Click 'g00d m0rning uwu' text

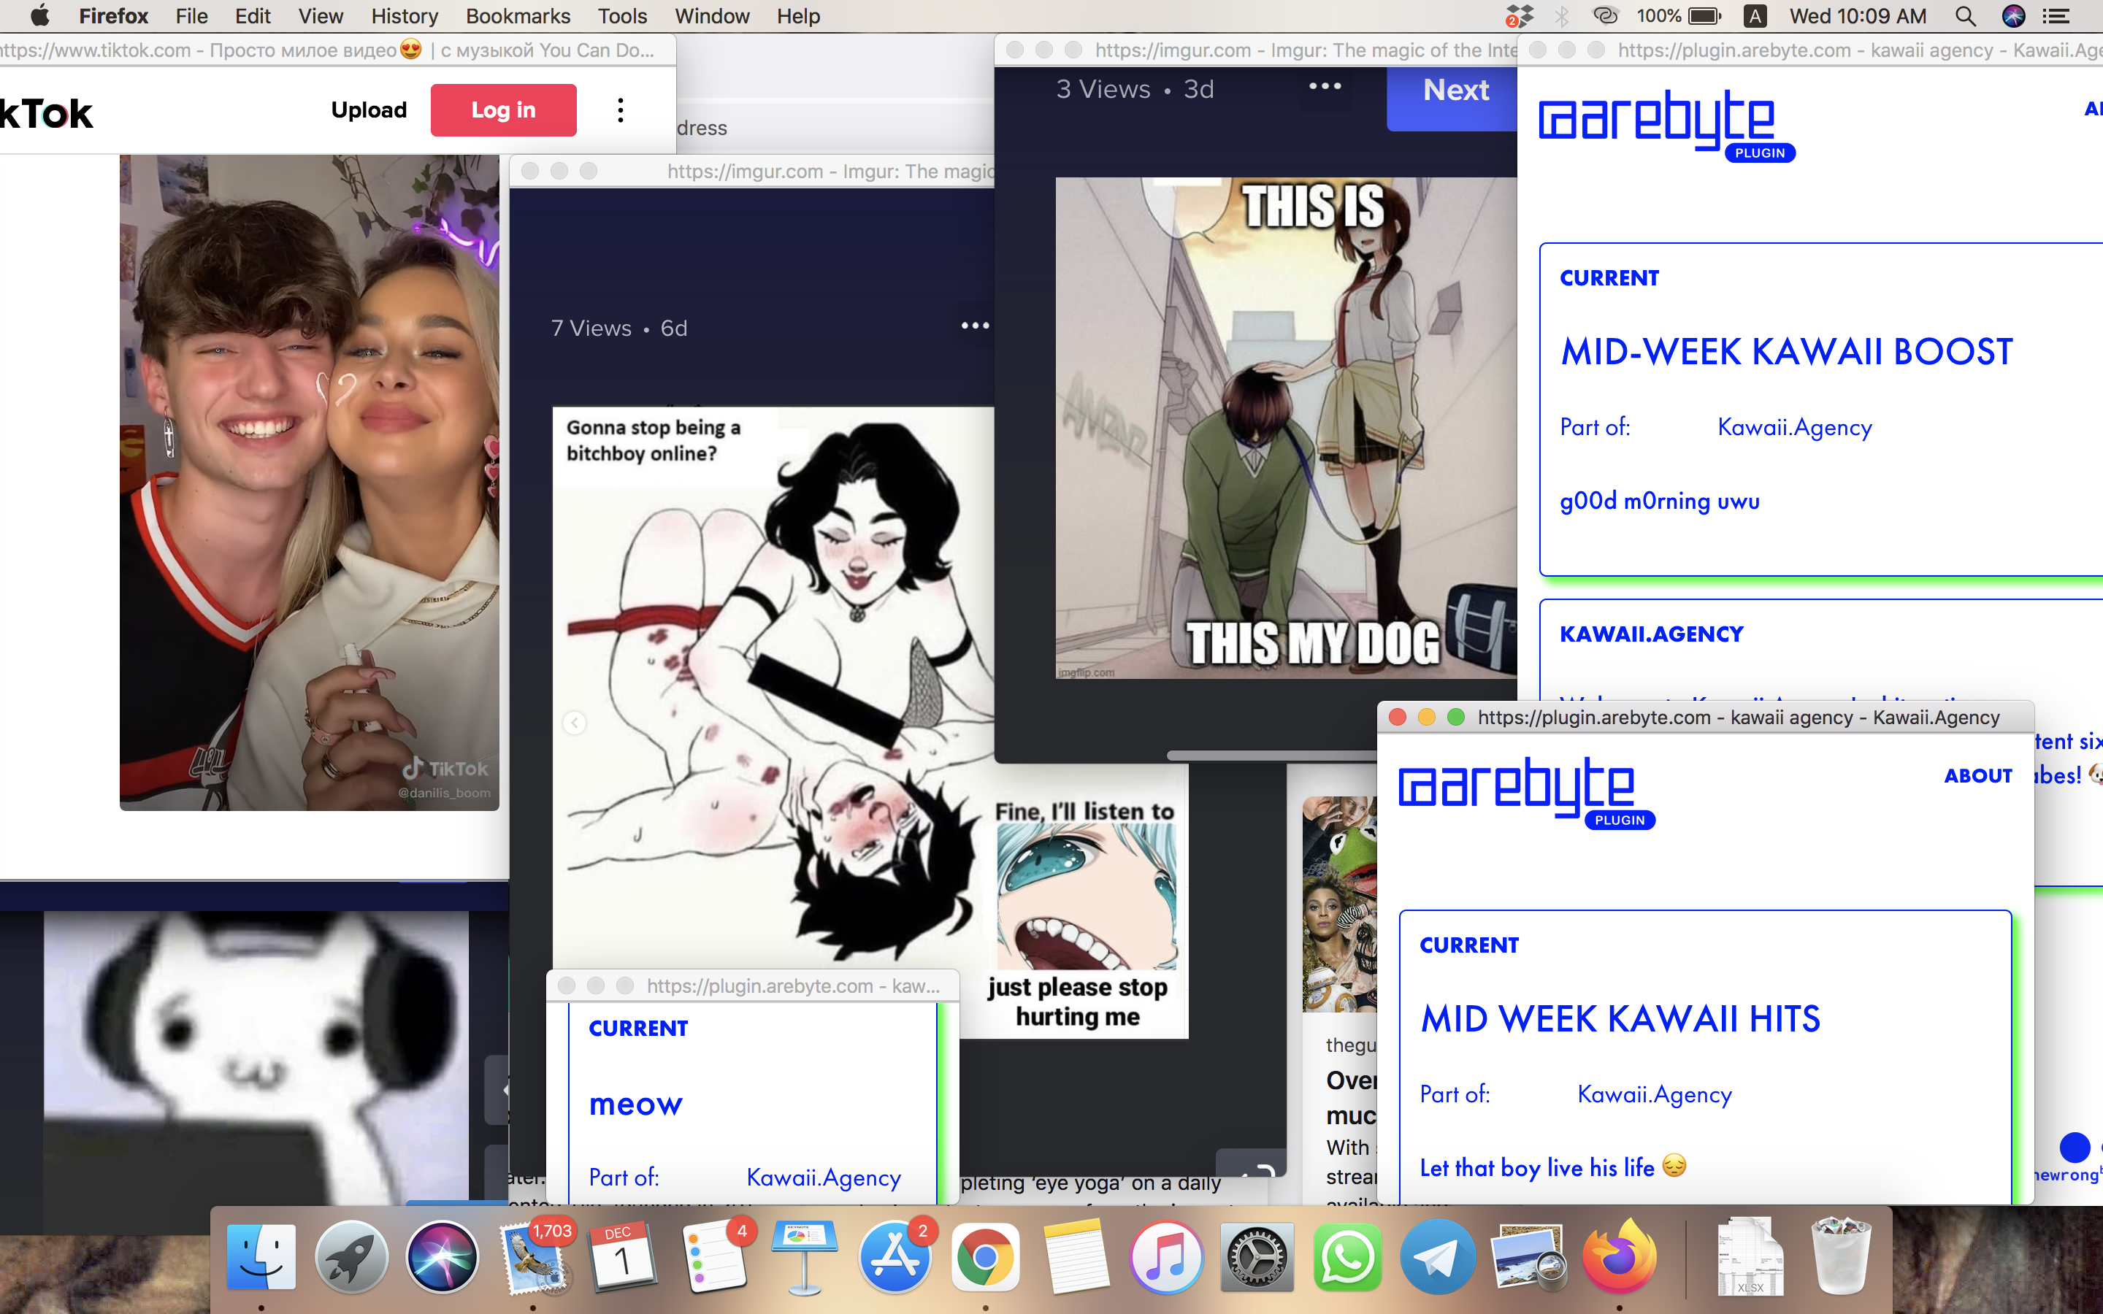tap(1659, 502)
